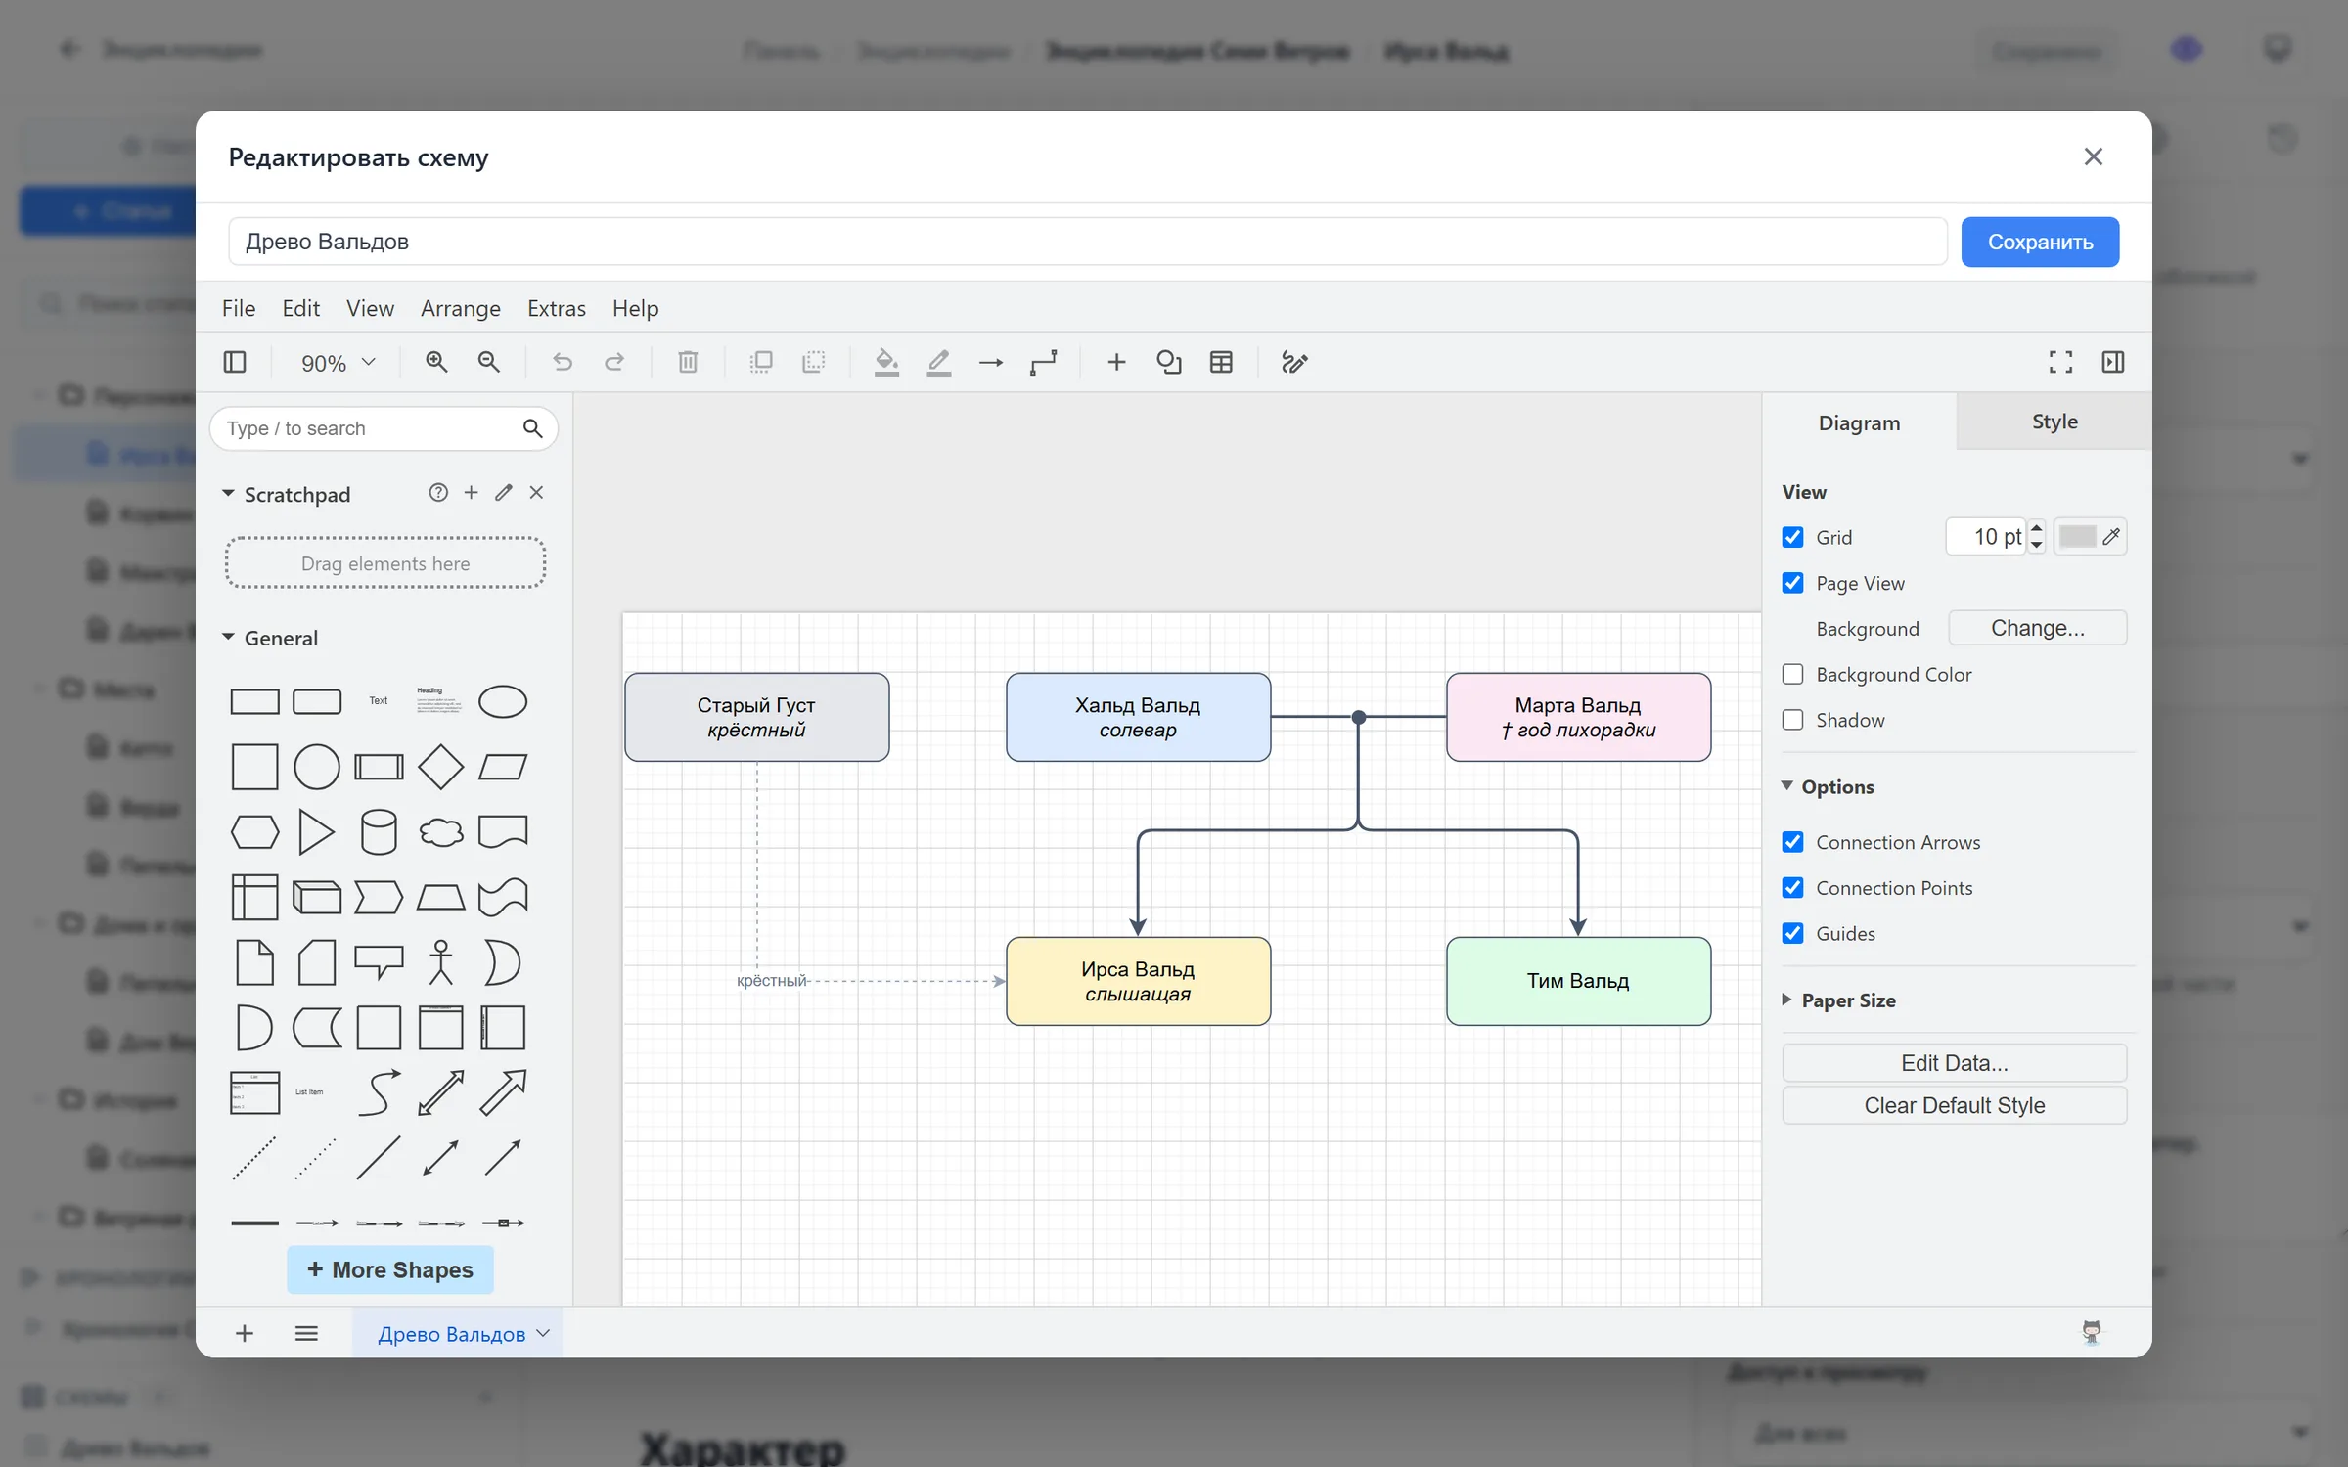This screenshot has width=2348, height=1467.
Task: Undo the last action in toolbar
Action: [562, 362]
